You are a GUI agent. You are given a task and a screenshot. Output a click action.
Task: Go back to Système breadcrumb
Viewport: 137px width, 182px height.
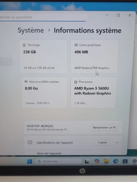tap(31, 30)
